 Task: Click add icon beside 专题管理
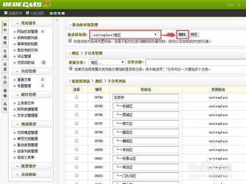point(43,85)
